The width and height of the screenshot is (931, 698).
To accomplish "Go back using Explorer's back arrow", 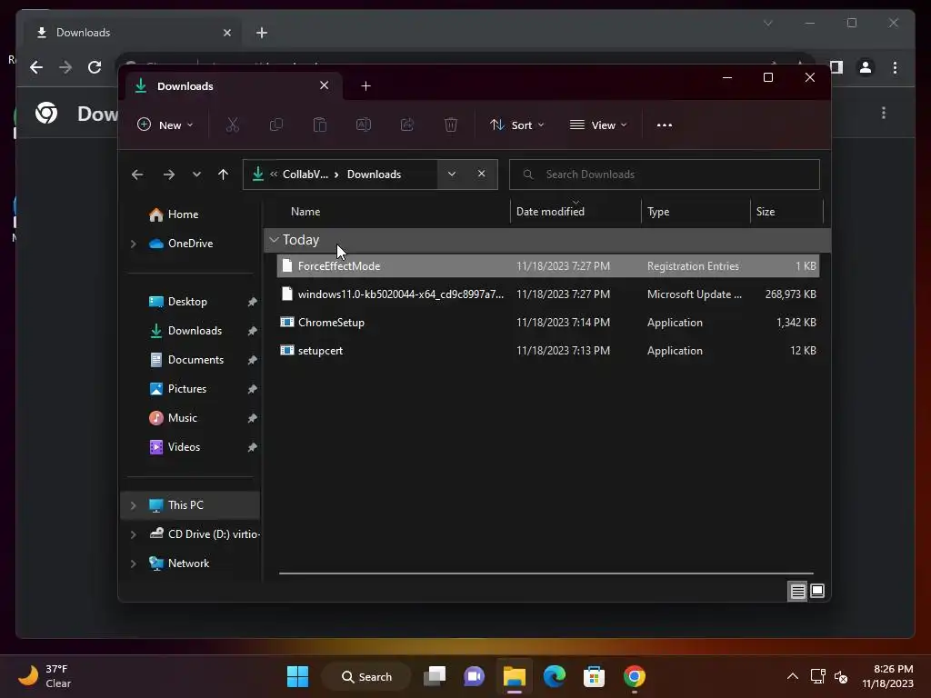I will (137, 174).
